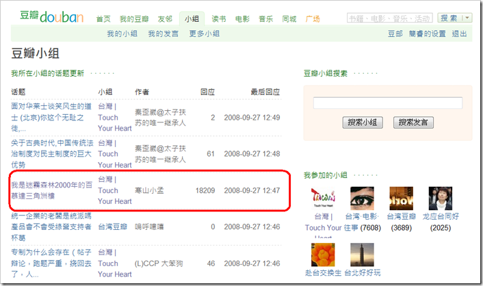The image size is (483, 286).
Task: Click the top 搜索 button
Action: click(450, 18)
